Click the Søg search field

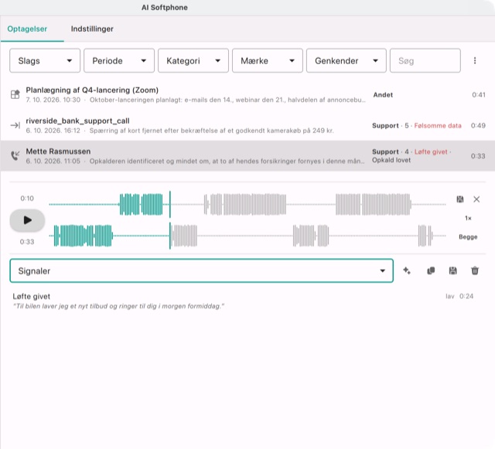pyautogui.click(x=425, y=60)
